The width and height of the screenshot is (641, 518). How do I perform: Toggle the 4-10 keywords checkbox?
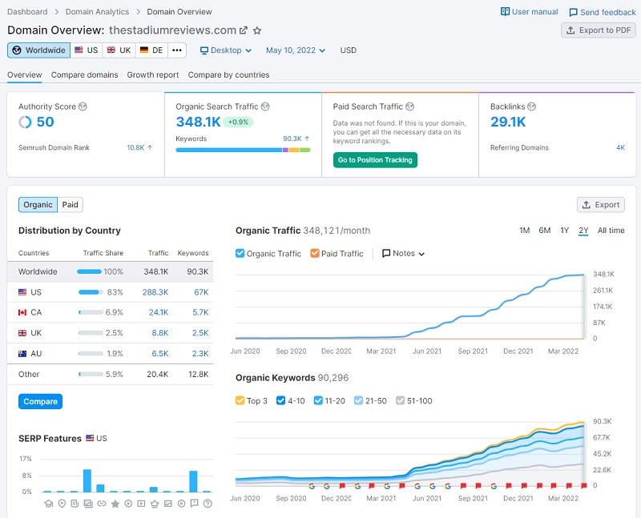point(281,401)
